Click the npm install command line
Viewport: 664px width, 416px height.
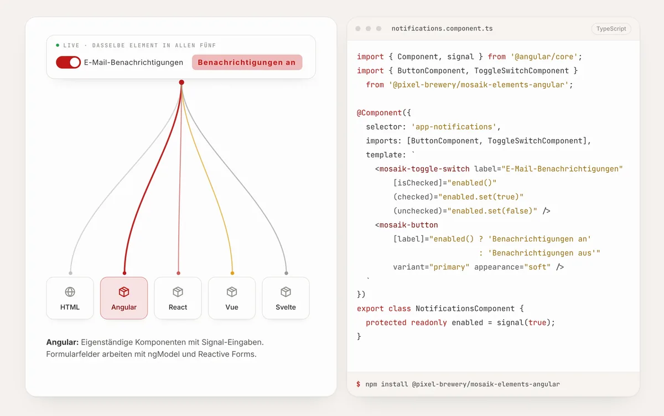pos(463,384)
